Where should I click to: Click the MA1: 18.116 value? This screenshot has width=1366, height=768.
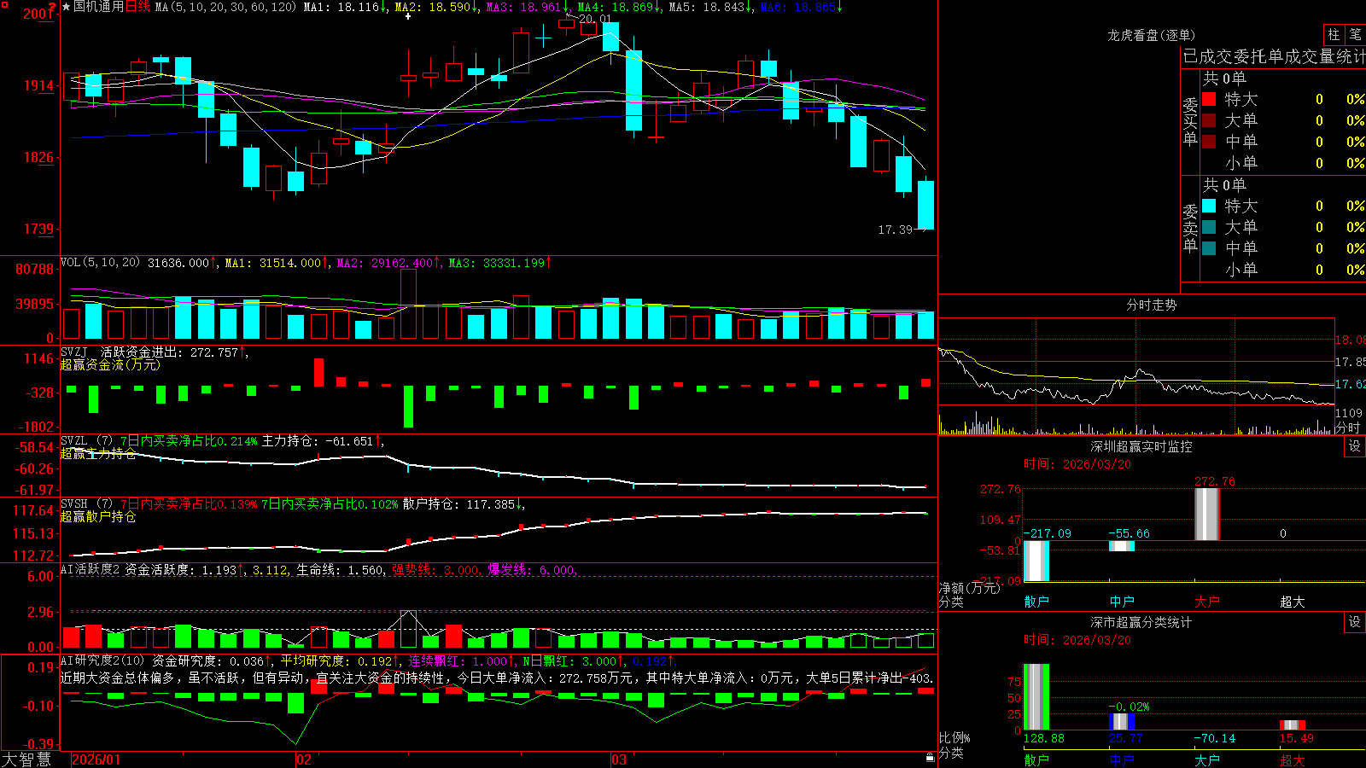click(345, 7)
